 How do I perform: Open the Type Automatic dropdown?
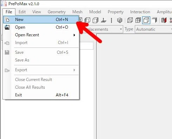pyautogui.click(x=153, y=29)
